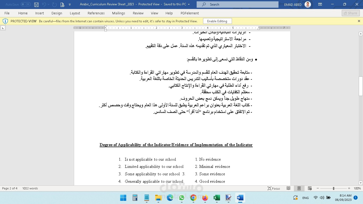Select the References tab
Screen dimensions: 363x204
[x=96, y=13]
